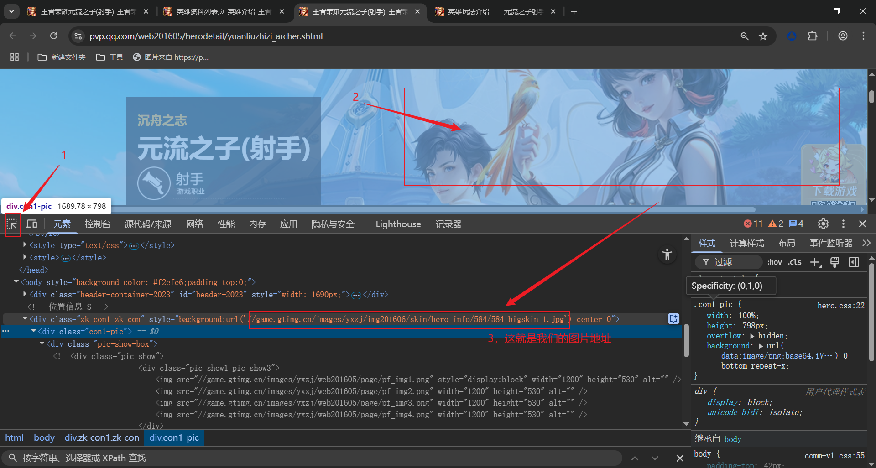
Task: Open 新建文件夹 bookmark folder
Action: 62,57
